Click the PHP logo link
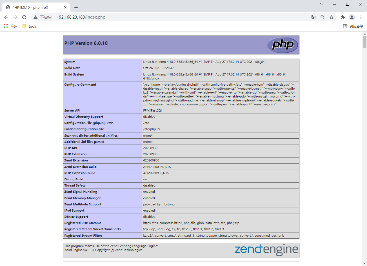Image resolution: width=367 pixels, height=266 pixels. pyautogui.click(x=283, y=45)
